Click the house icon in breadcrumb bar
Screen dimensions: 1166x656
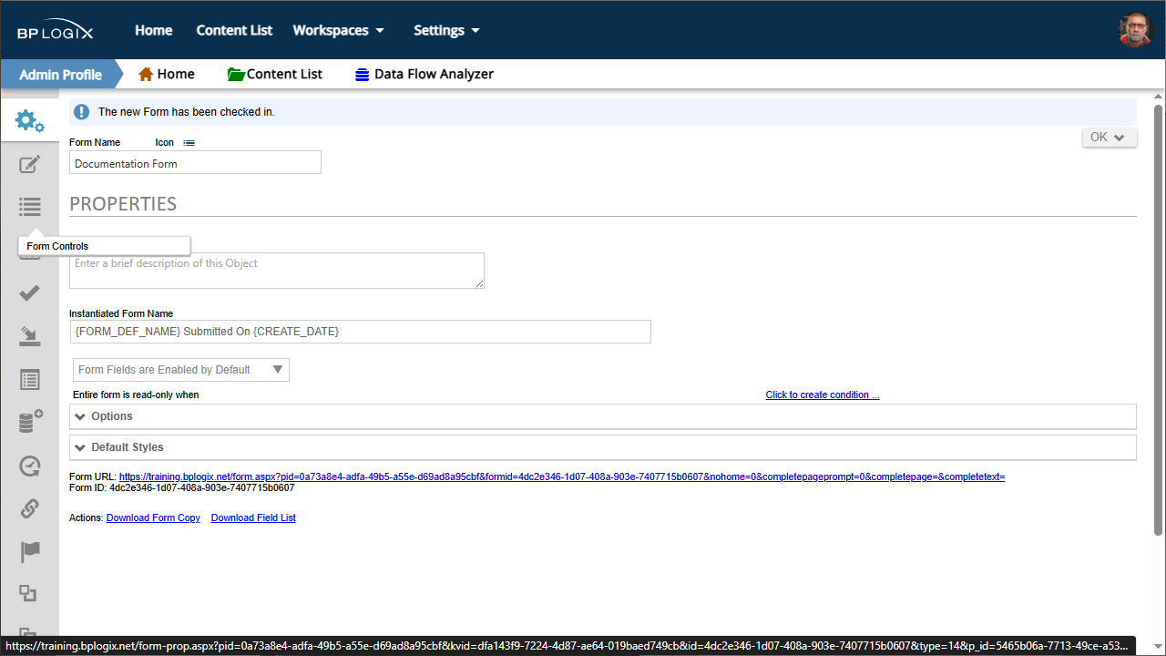click(x=145, y=74)
